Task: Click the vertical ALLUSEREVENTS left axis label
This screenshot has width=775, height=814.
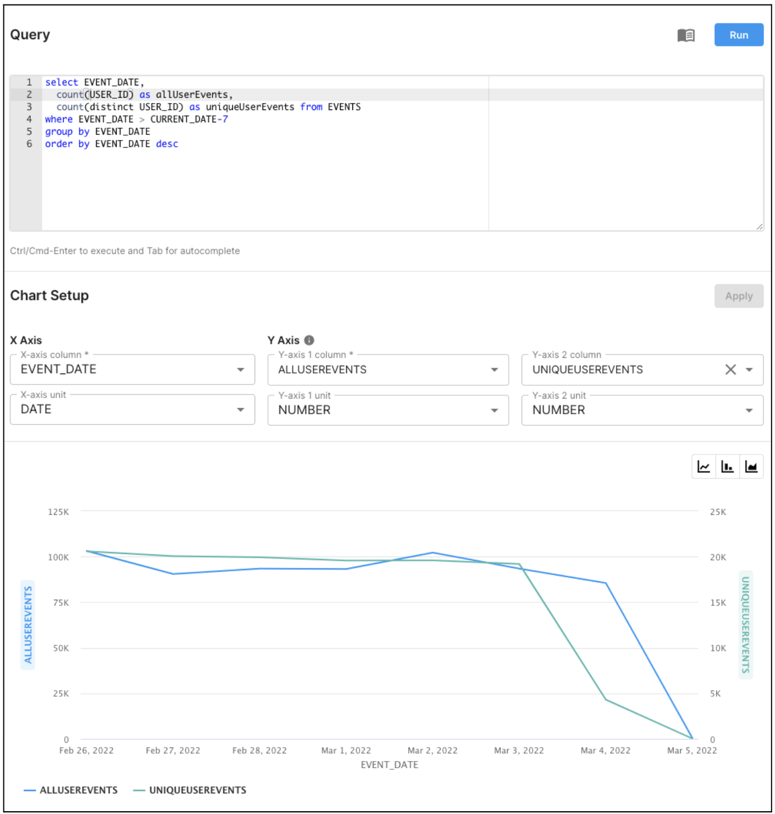Action: tap(28, 625)
